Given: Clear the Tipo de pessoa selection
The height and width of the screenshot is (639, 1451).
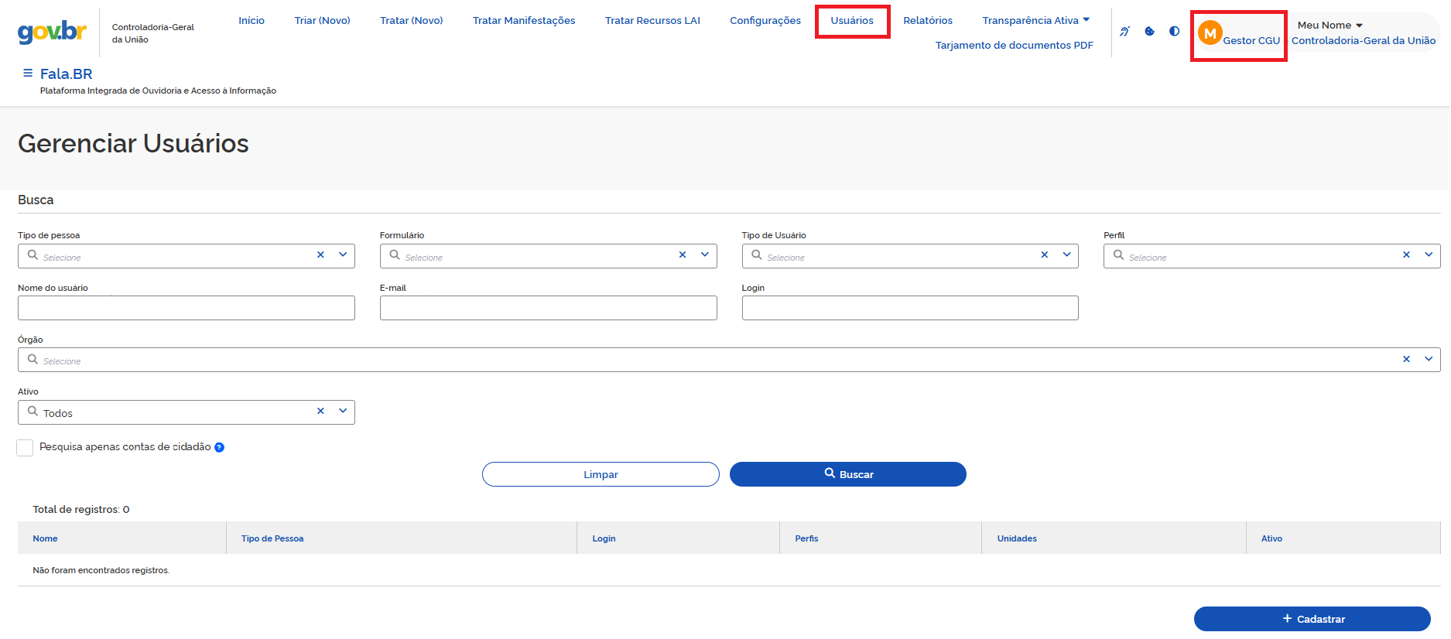Looking at the screenshot, I should (320, 255).
